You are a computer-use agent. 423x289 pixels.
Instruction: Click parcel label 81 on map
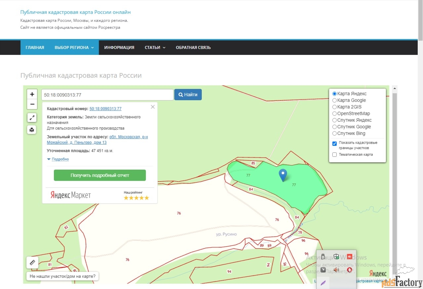tap(50, 265)
